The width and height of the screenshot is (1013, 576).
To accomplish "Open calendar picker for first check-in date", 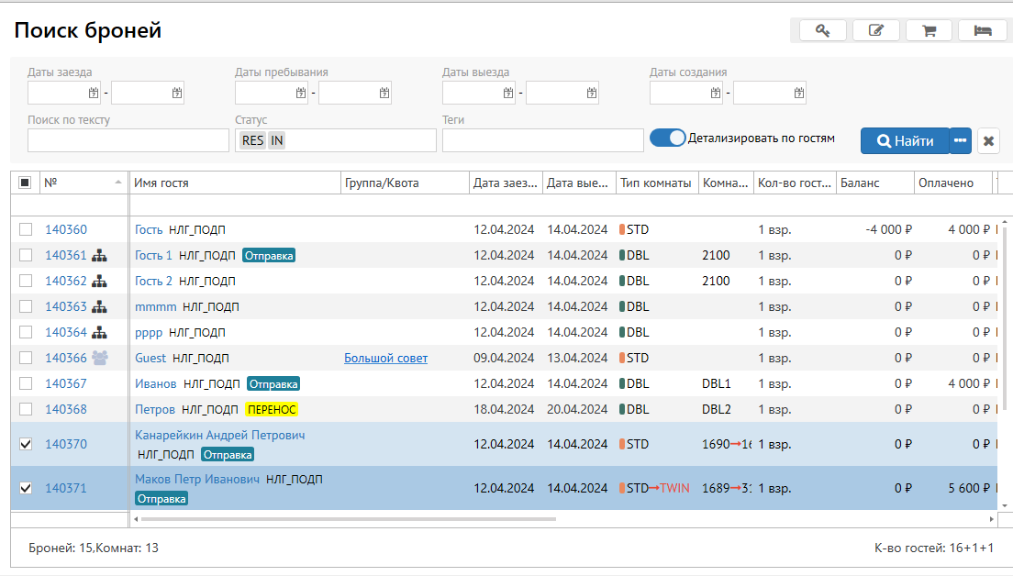I will pyautogui.click(x=94, y=93).
